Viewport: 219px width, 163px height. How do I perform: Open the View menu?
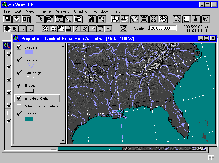coord(30,11)
